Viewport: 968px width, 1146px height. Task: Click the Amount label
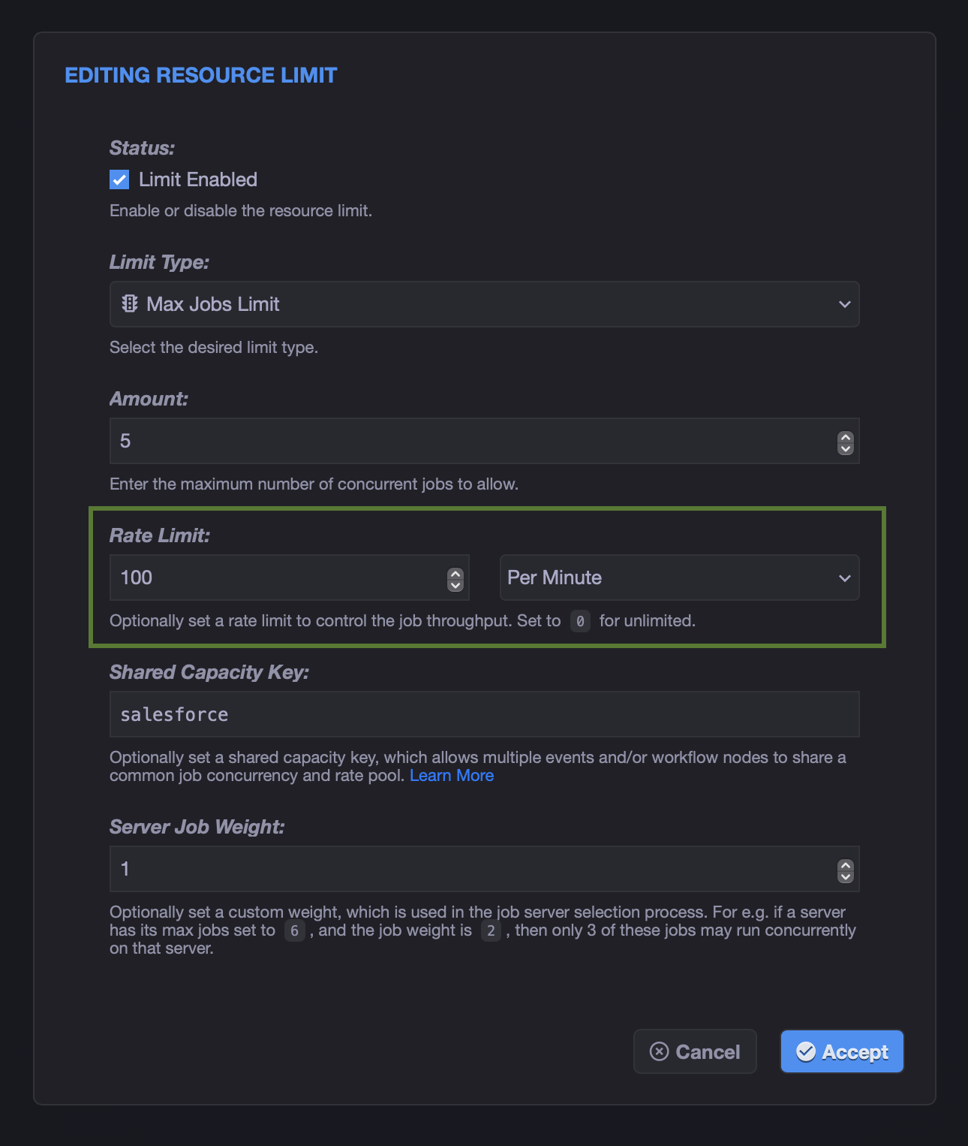[x=149, y=399]
